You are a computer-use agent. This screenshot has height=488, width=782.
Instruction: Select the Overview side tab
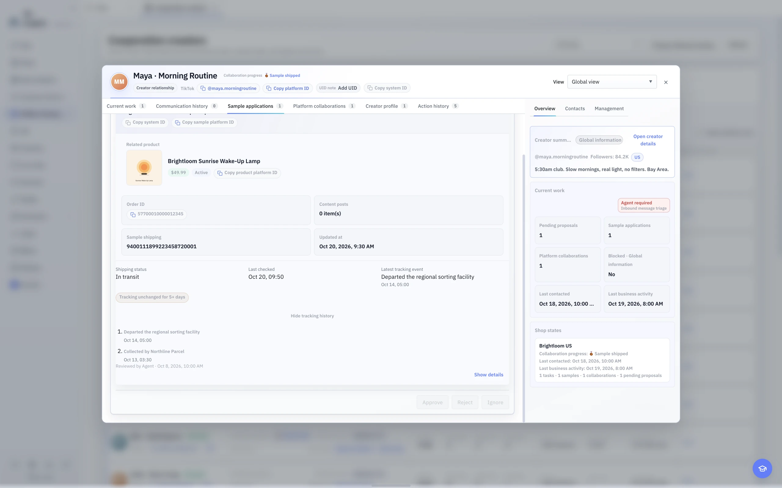click(x=544, y=109)
